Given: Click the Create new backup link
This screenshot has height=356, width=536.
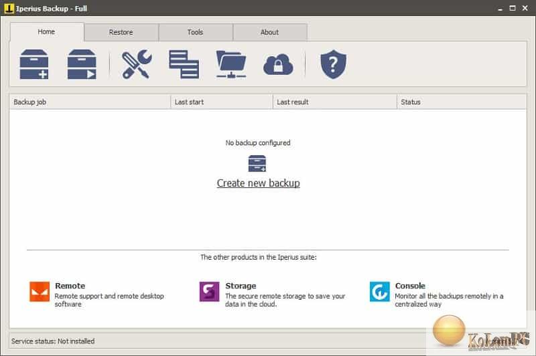Looking at the screenshot, I should tap(259, 183).
